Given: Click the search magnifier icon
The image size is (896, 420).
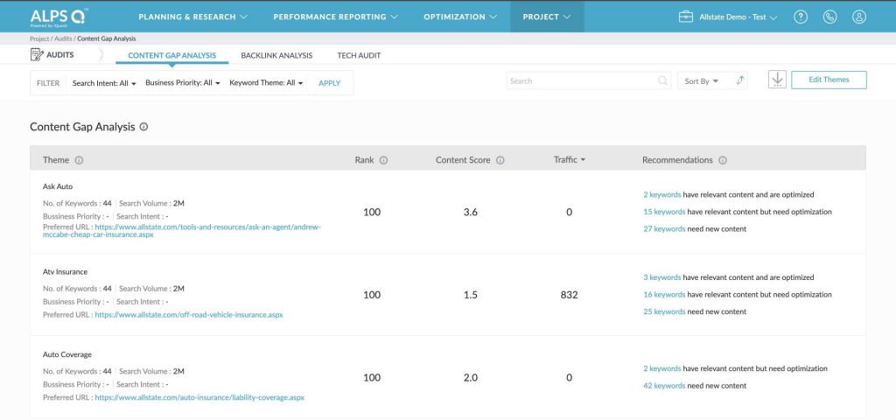Looking at the screenshot, I should [x=663, y=80].
